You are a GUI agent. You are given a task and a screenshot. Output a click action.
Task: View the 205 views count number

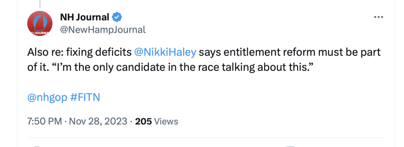coord(143,121)
